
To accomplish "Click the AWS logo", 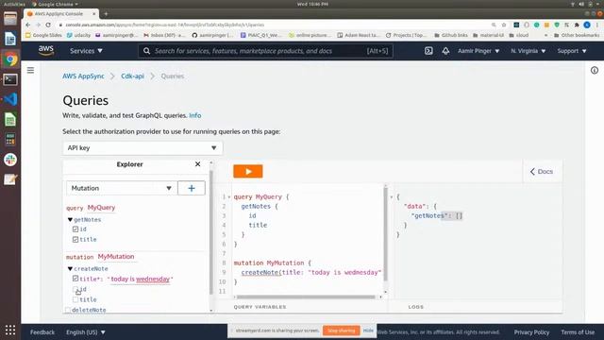I will tap(46, 50).
